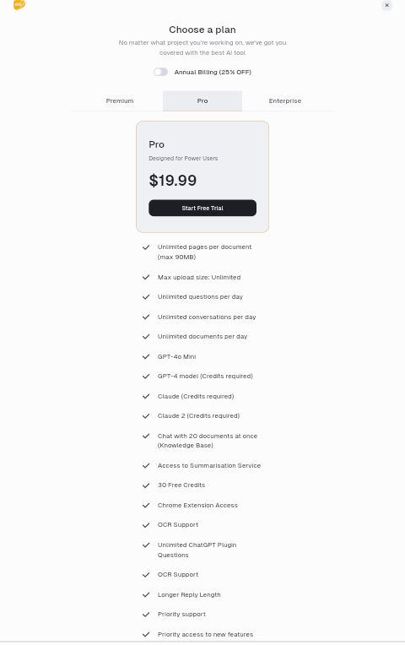405x645 pixels.
Task: Click checkmark next to Max upload size
Action: pyautogui.click(x=146, y=277)
